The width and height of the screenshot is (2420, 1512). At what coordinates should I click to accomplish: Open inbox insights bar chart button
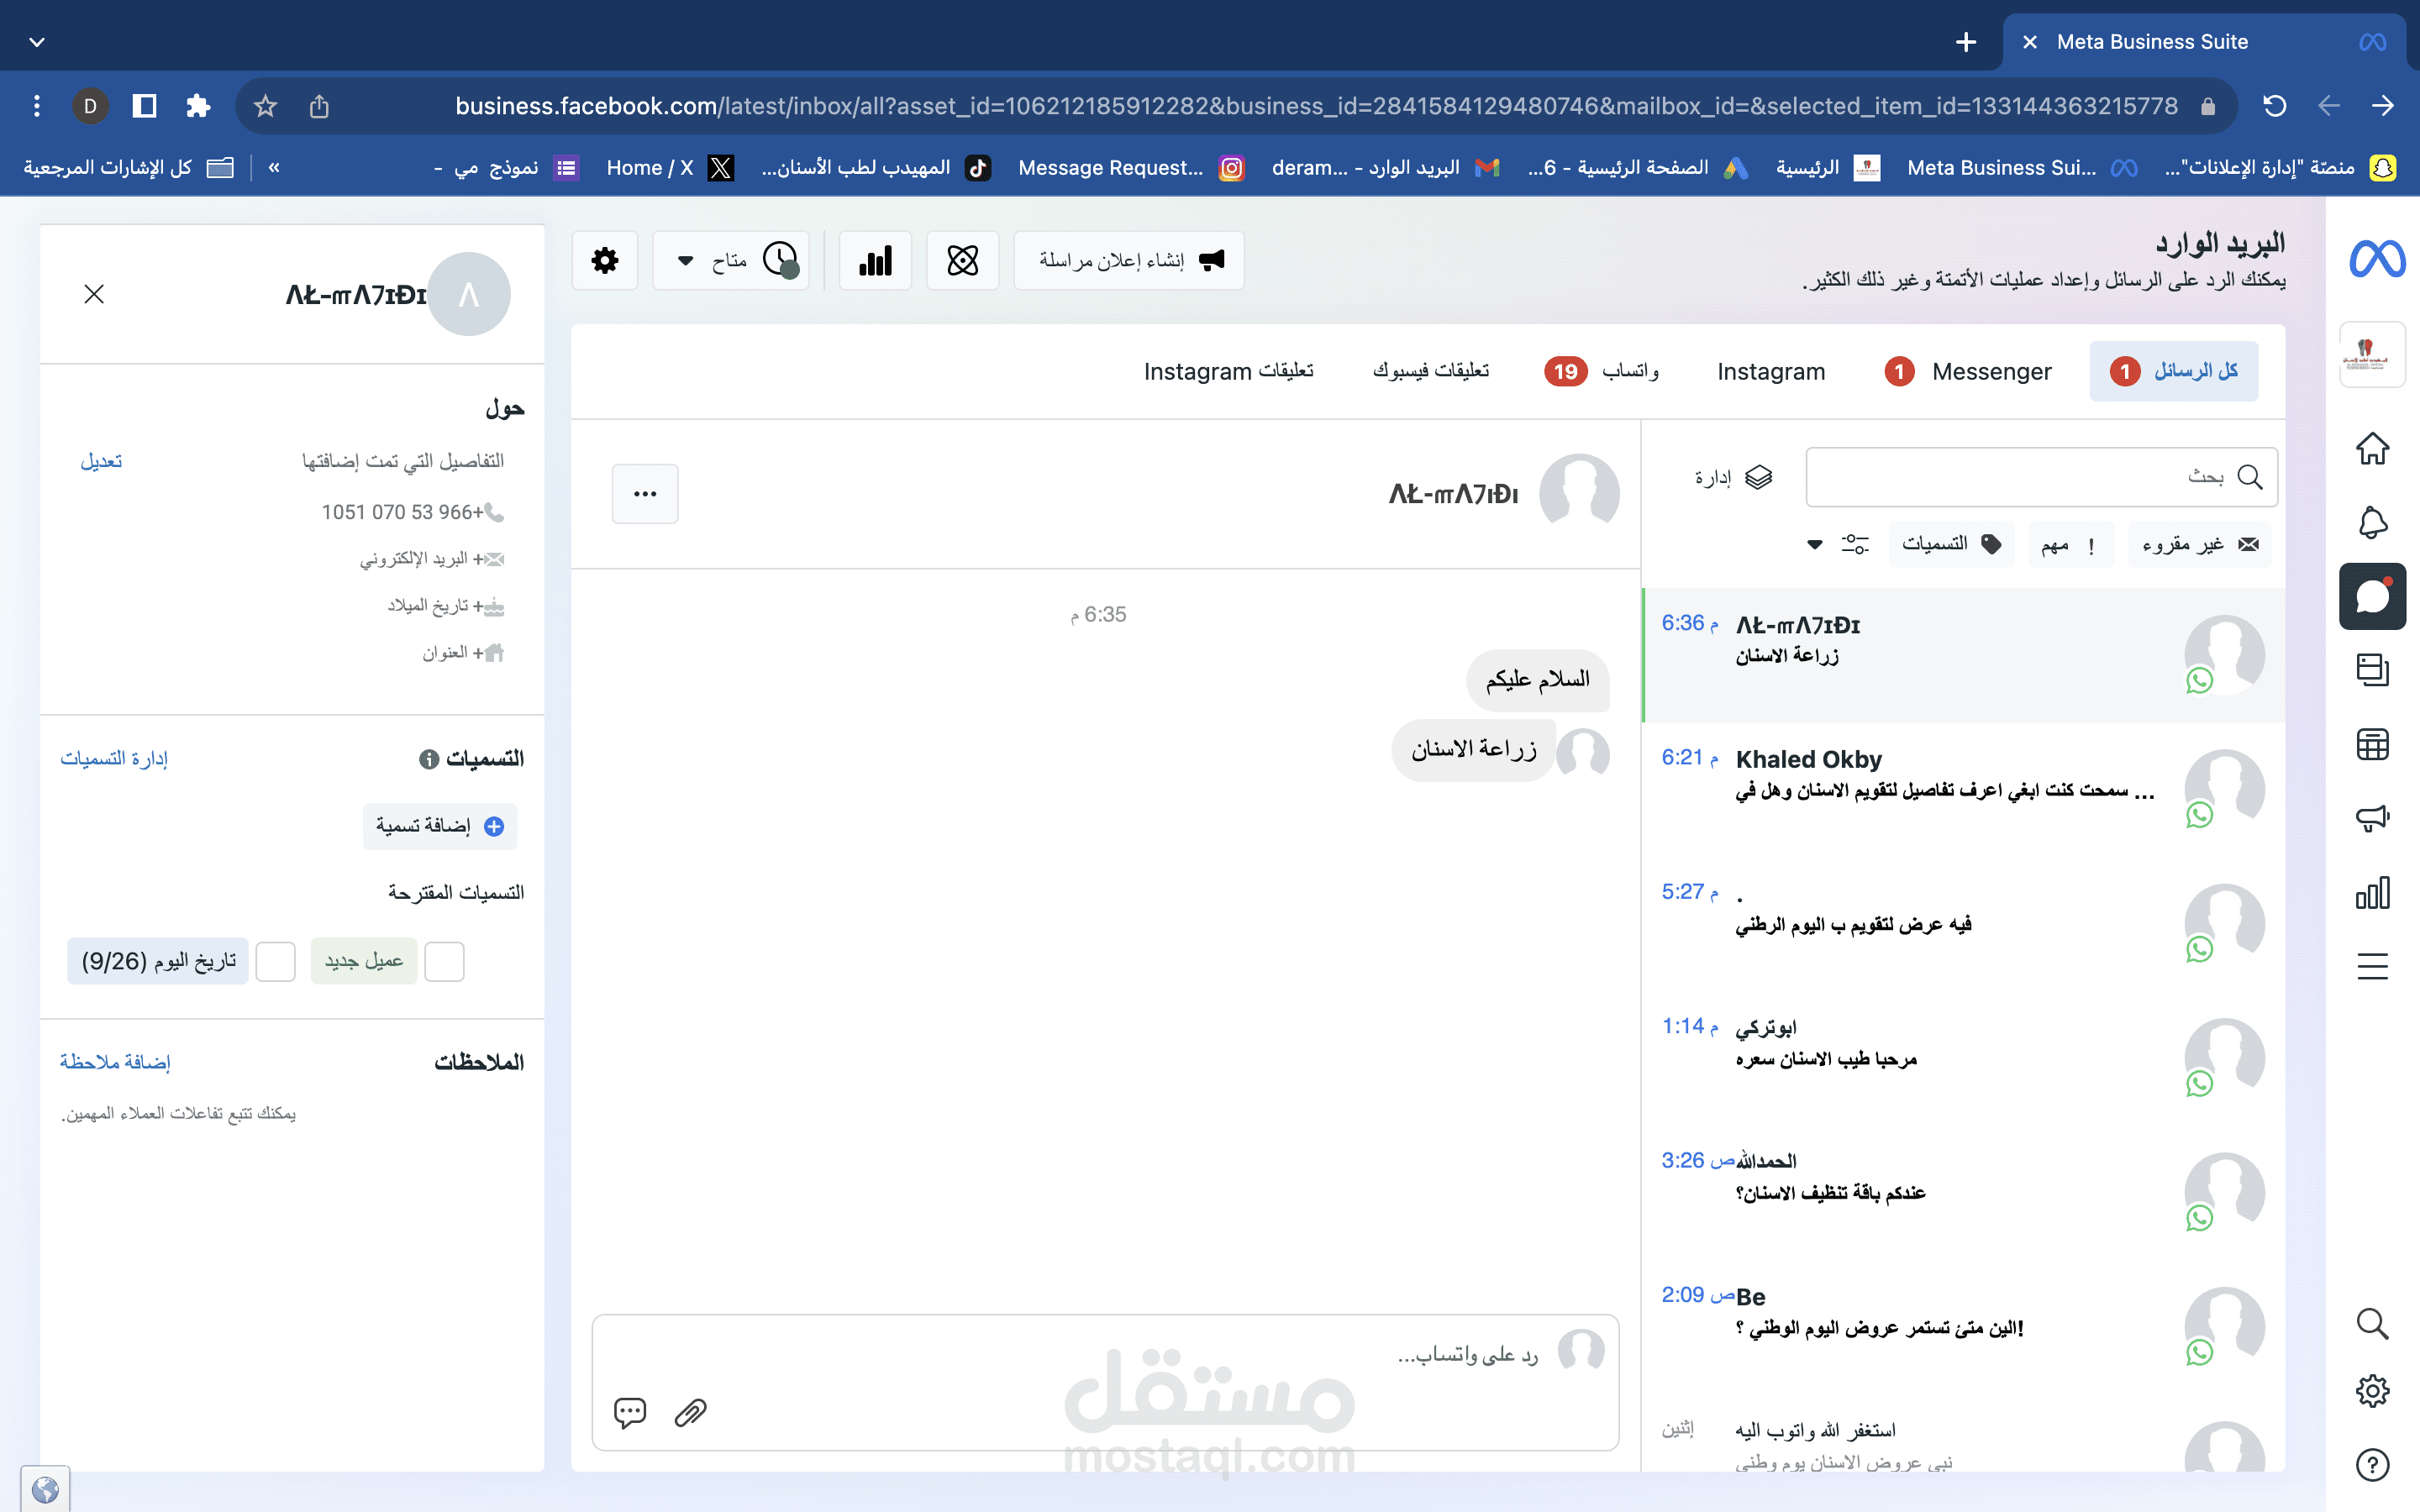[x=875, y=261]
